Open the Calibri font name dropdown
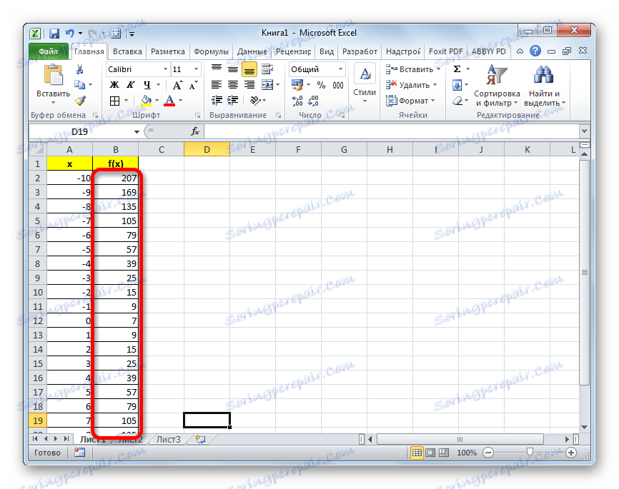This screenshot has width=619, height=489. (165, 69)
